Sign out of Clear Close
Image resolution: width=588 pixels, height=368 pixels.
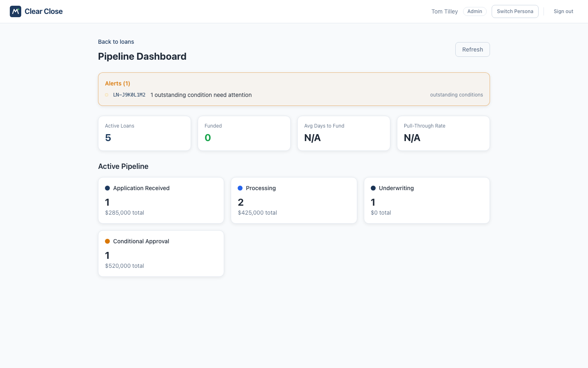(563, 11)
